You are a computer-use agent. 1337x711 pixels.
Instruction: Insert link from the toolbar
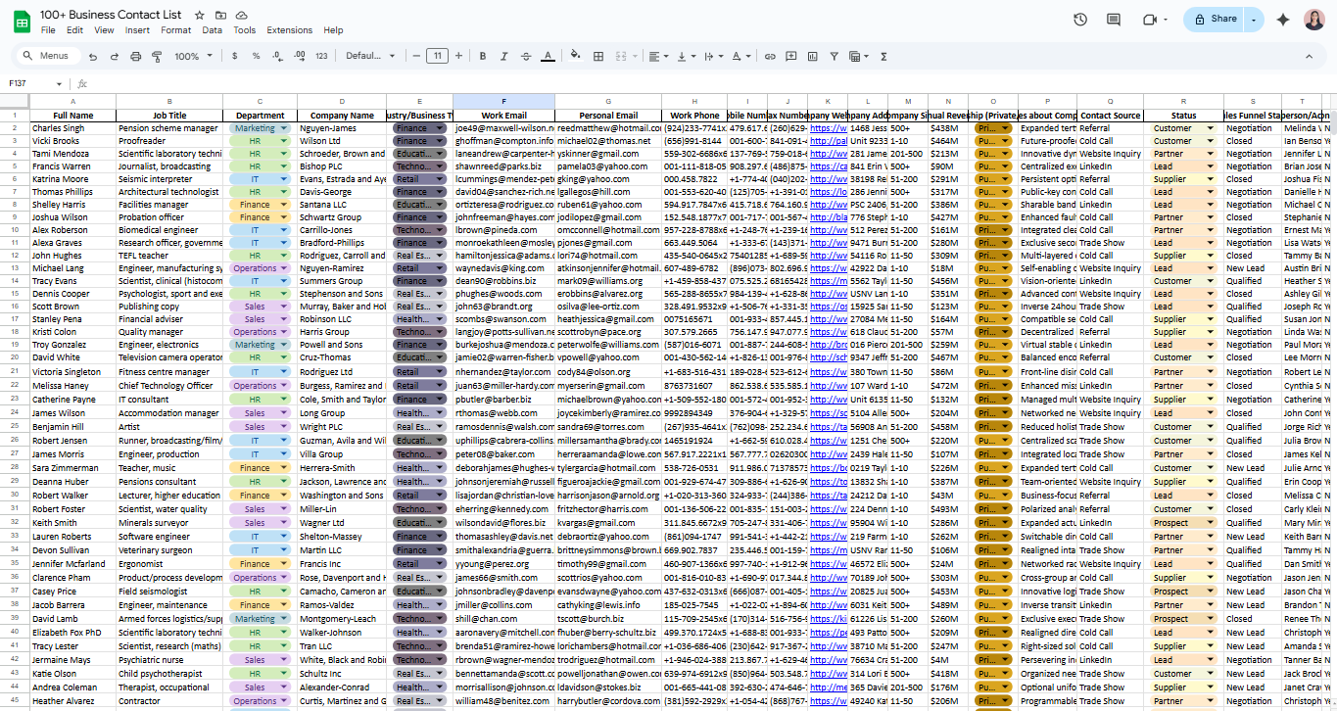pos(770,57)
